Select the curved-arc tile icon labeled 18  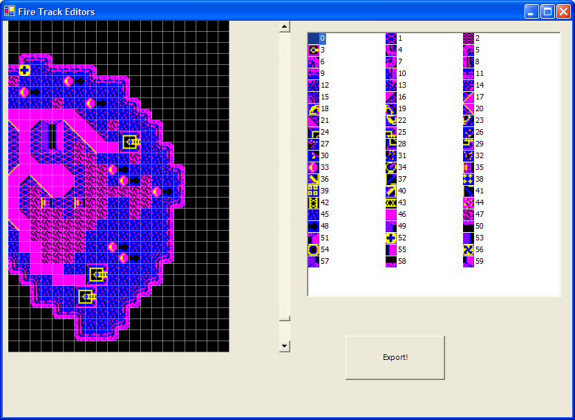[314, 108]
